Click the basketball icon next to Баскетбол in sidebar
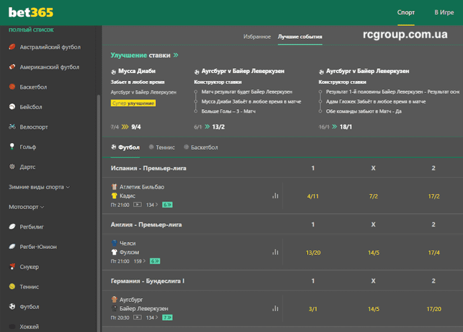The height and width of the screenshot is (332, 463). point(12,87)
